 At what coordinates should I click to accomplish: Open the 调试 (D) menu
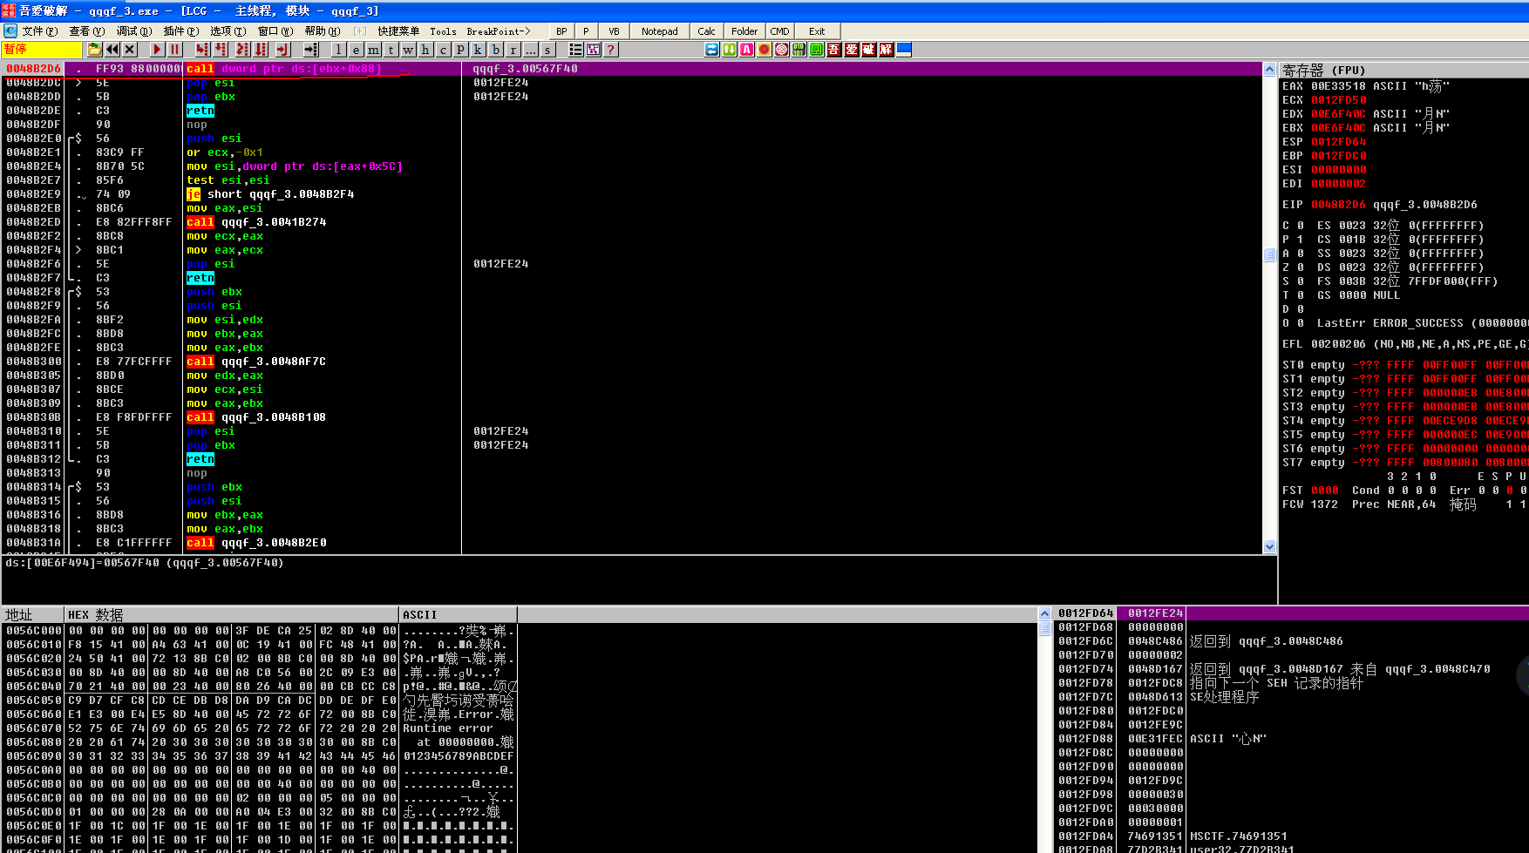pyautogui.click(x=133, y=31)
